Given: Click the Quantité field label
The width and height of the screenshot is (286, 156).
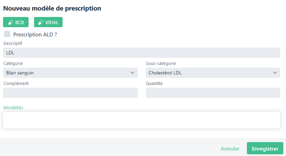Looking at the screenshot, I should 154,83.
